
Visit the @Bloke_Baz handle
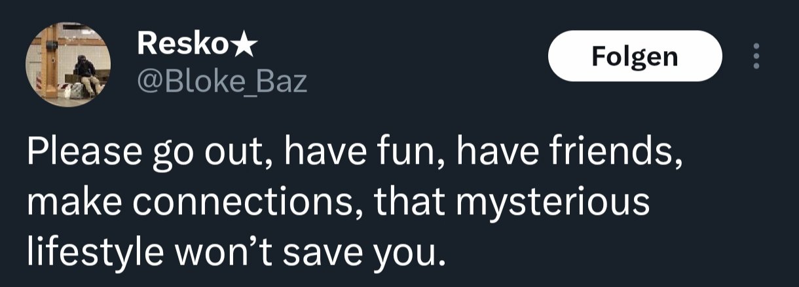pyautogui.click(x=221, y=81)
